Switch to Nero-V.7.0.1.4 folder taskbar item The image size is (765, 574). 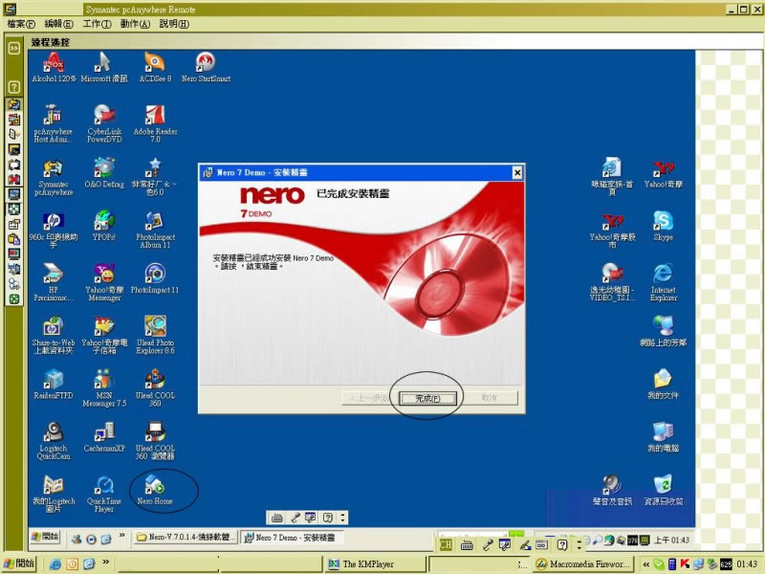186,538
